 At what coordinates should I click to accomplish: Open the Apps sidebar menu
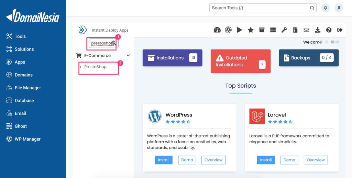coord(15,62)
